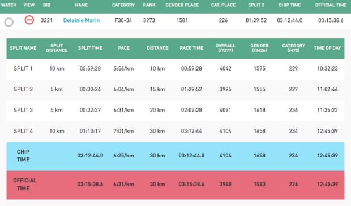
Task: Sort by CHIP TIME column header
Action: coord(290,5)
